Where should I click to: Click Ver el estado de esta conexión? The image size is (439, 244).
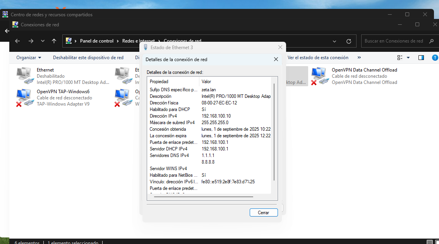point(318,58)
